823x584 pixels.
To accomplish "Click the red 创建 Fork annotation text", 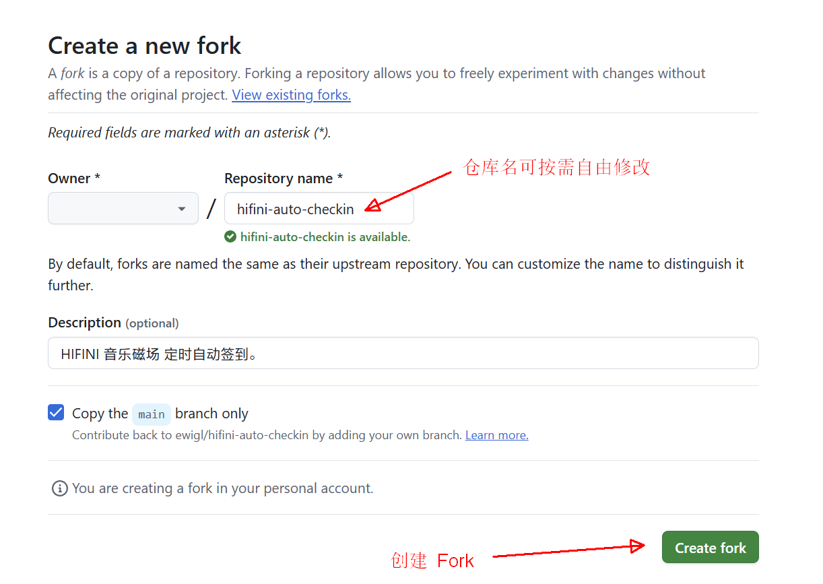I will [x=432, y=560].
